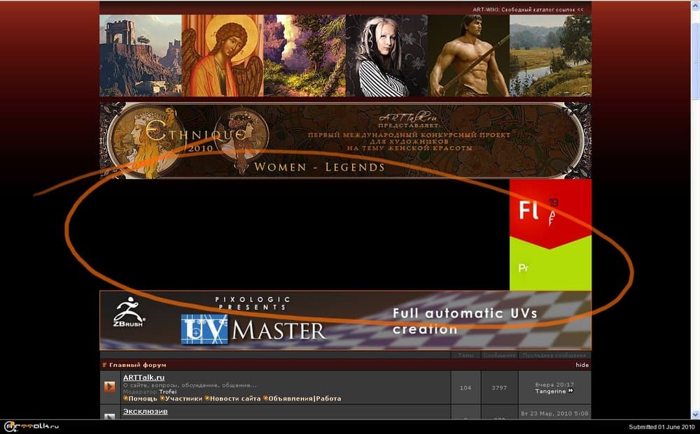Click the bullet icon before Помощь subforum
The width and height of the screenshot is (700, 434).
(125, 398)
